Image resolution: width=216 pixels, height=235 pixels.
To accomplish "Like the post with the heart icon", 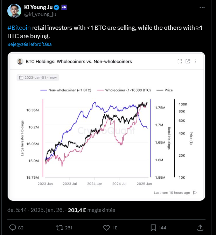I will (x=106, y=228).
